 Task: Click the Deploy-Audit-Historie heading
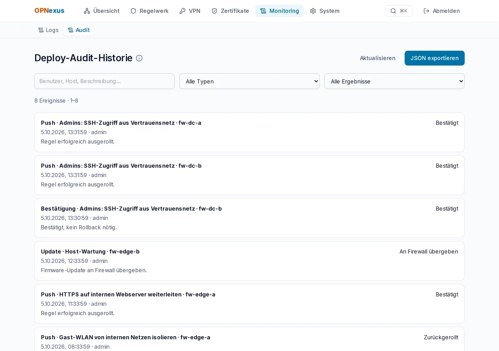click(83, 58)
